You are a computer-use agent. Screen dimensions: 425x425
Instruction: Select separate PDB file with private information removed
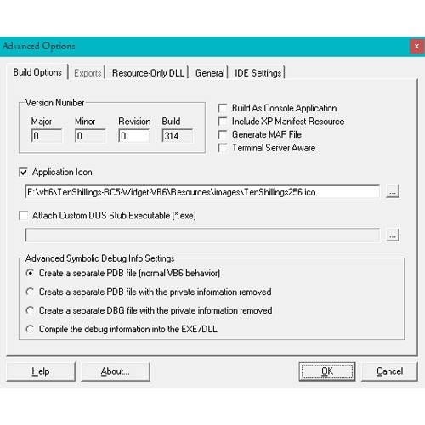[30, 292]
